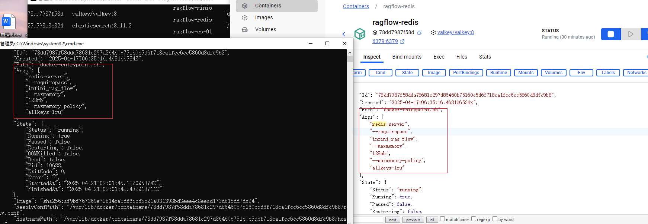This screenshot has width=648, height=224.
Task: Click 'redis-server' in Docker inspect JSON
Action: pyautogui.click(x=389, y=124)
